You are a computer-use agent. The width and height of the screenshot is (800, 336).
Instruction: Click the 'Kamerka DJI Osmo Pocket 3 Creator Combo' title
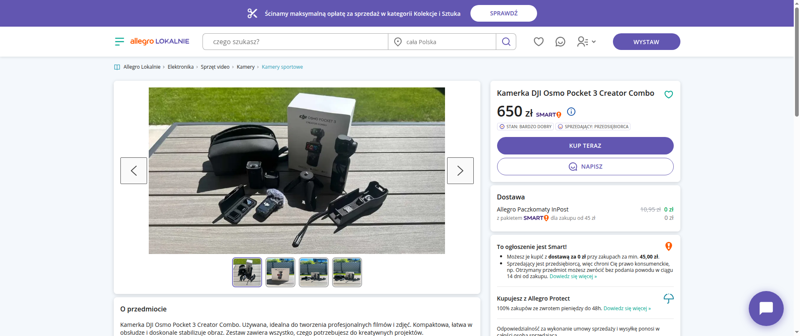coord(575,93)
